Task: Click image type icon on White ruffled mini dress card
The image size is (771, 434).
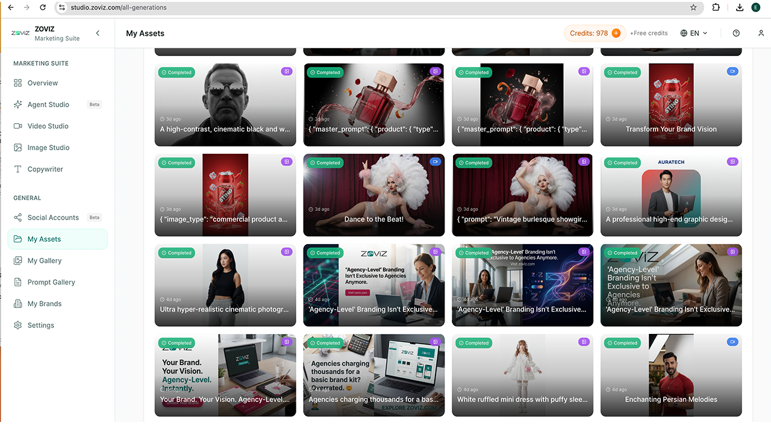Action: 584,342
